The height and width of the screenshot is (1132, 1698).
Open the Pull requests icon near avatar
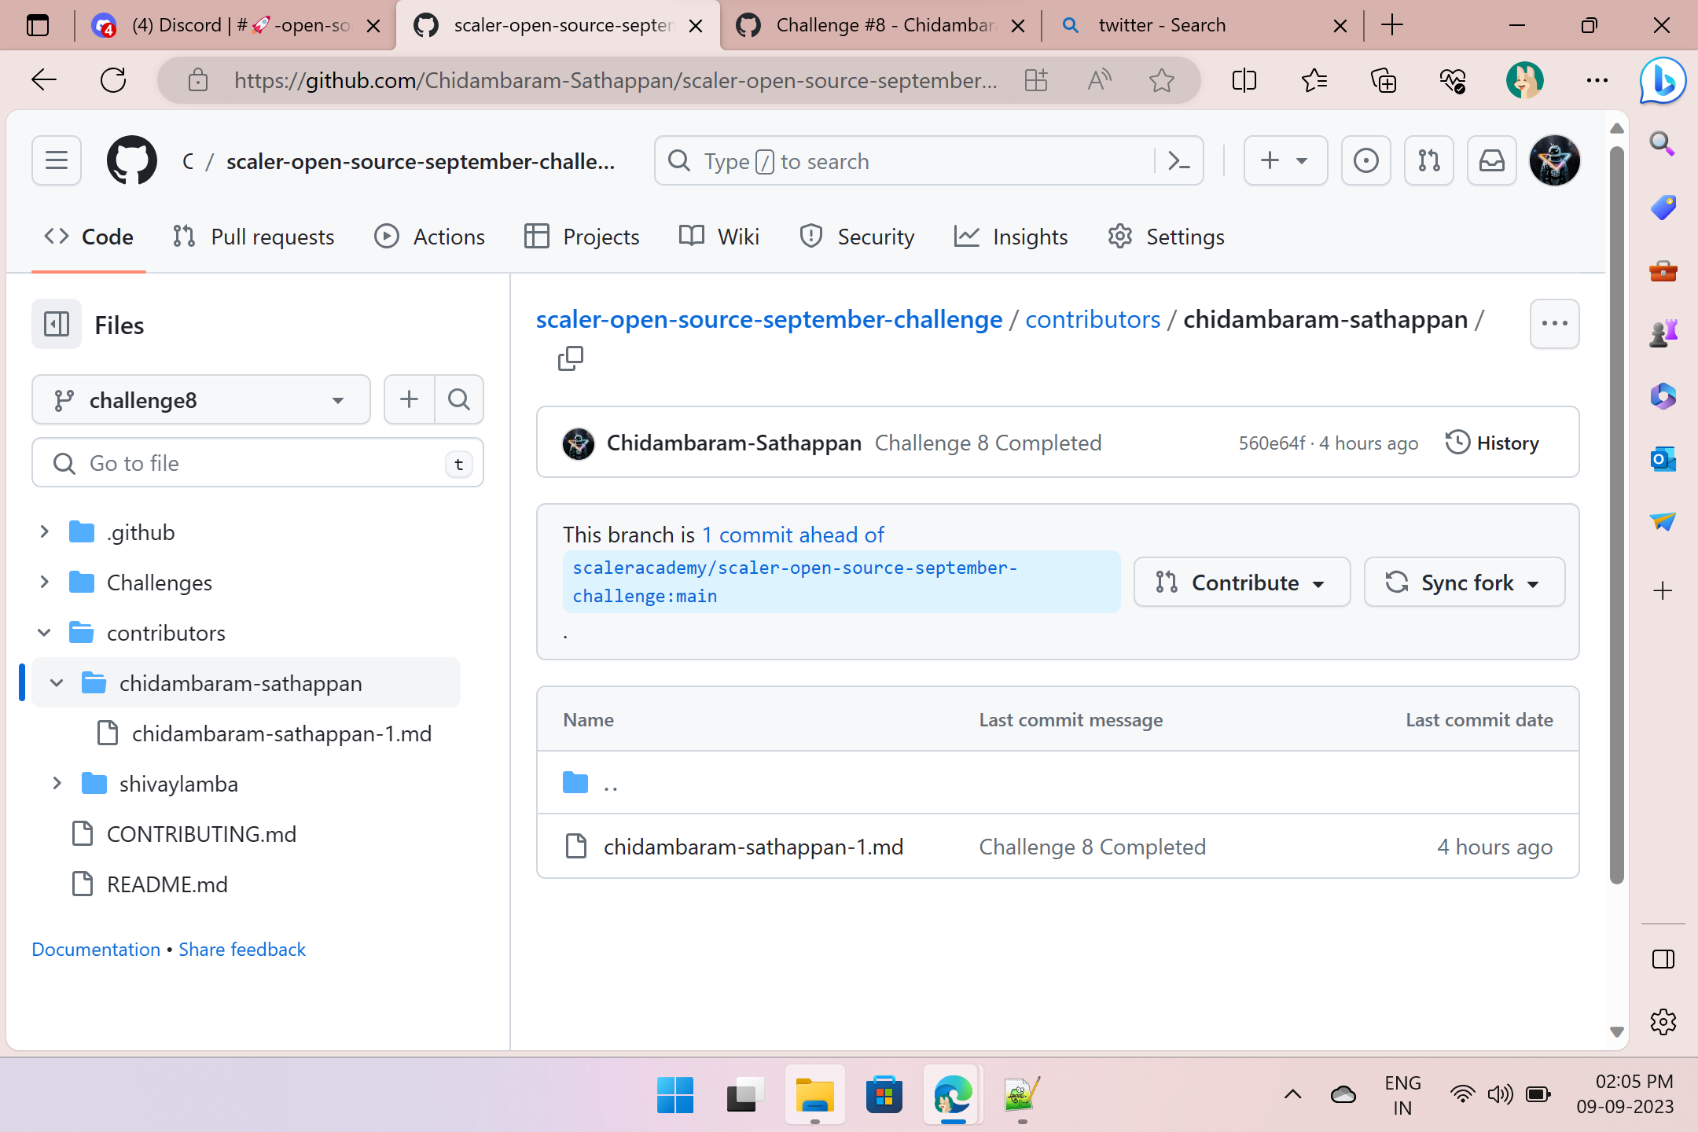click(x=1428, y=160)
